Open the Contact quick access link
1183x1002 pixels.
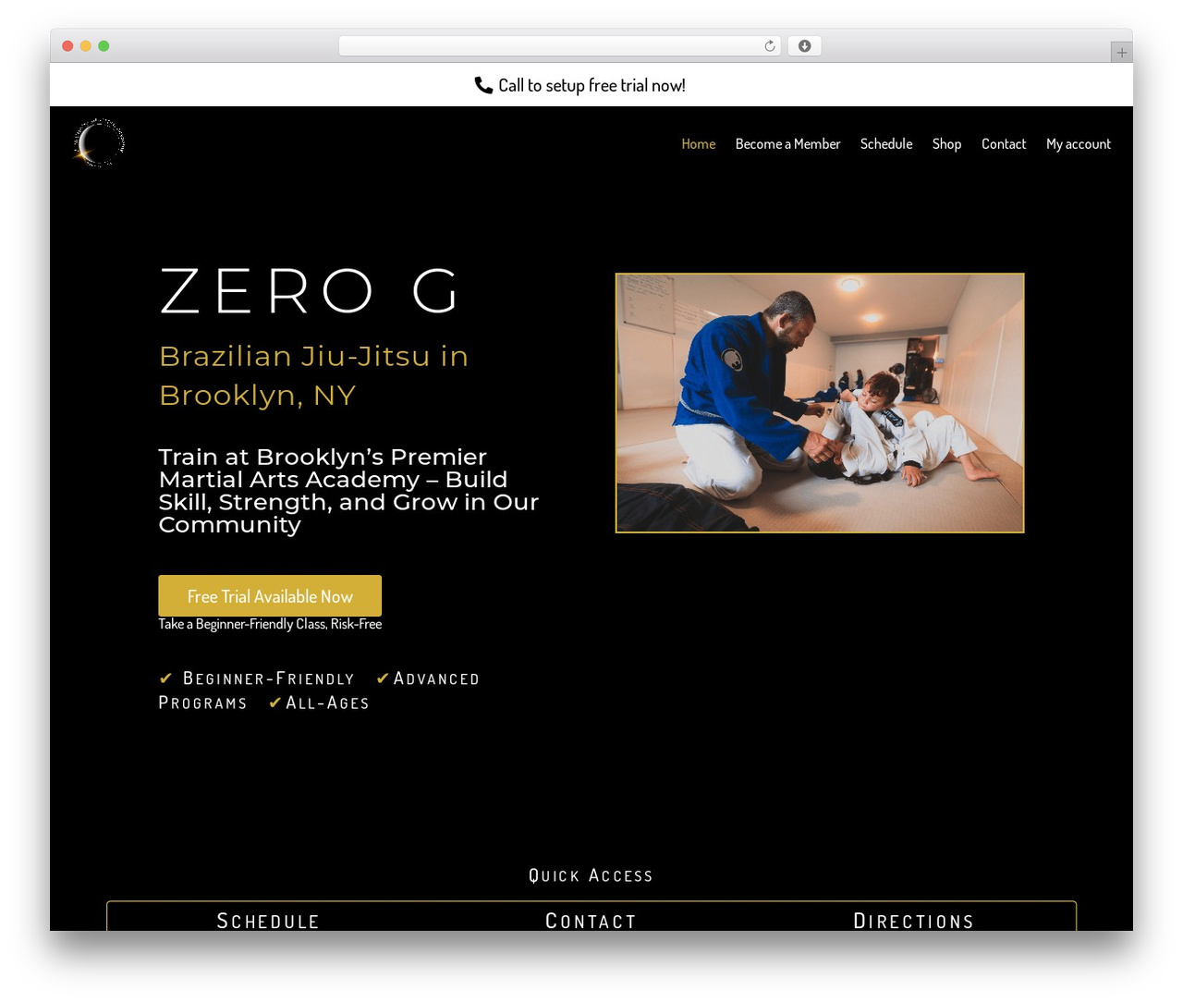tap(591, 921)
